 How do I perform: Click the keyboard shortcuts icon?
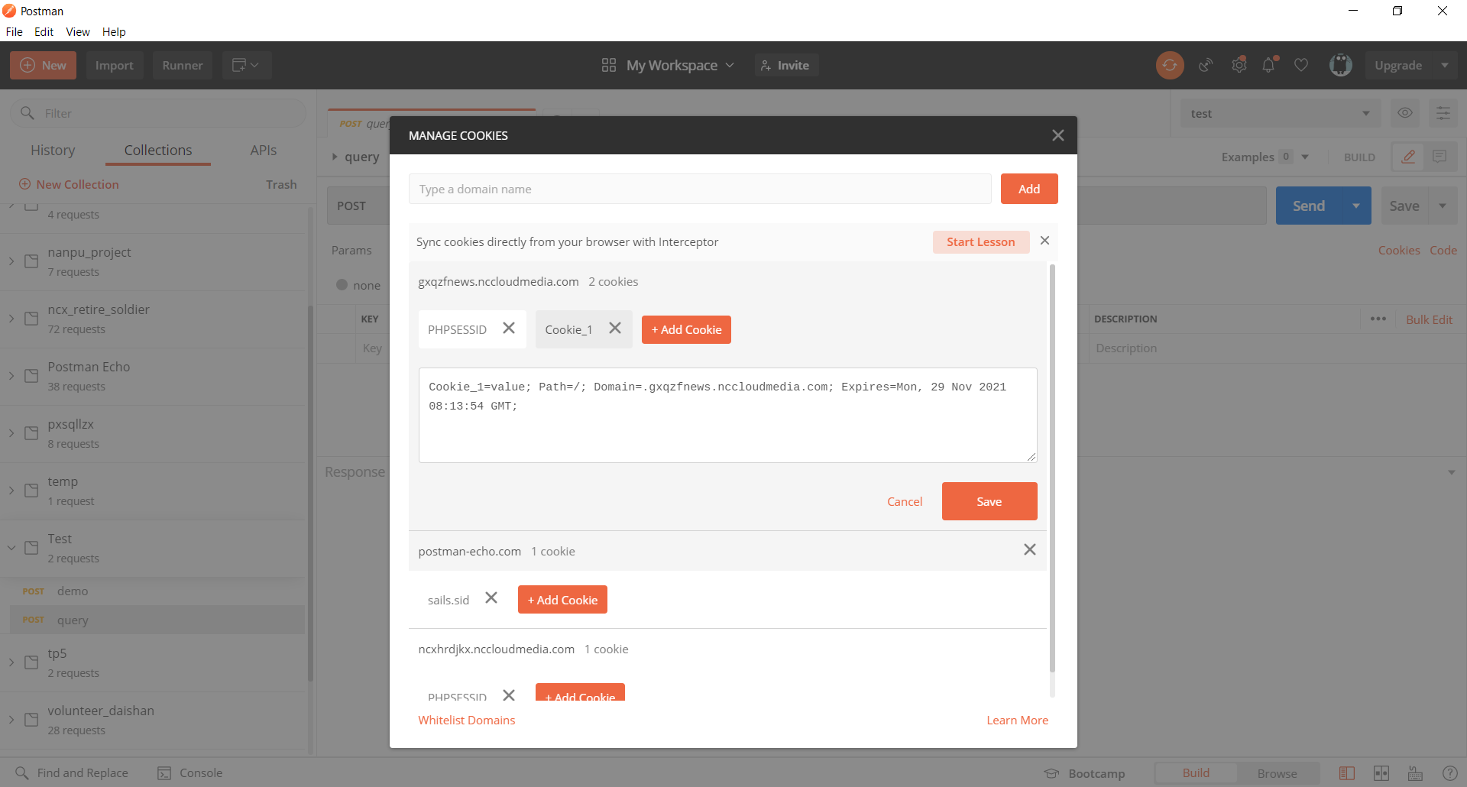pos(1415,773)
